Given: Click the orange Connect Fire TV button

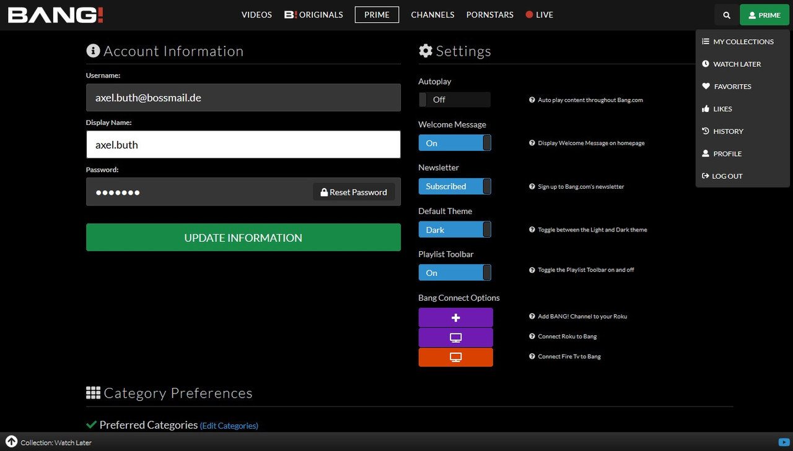Looking at the screenshot, I should point(456,358).
